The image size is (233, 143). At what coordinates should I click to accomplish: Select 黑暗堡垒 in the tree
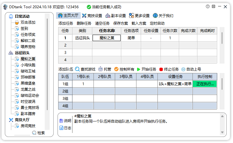[28, 83]
